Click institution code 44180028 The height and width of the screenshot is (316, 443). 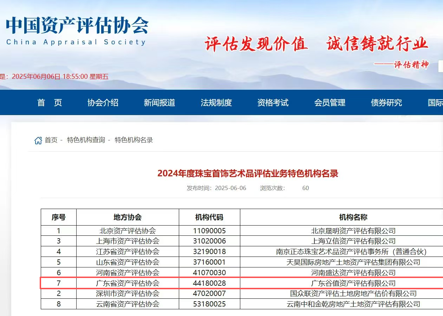tap(209, 283)
